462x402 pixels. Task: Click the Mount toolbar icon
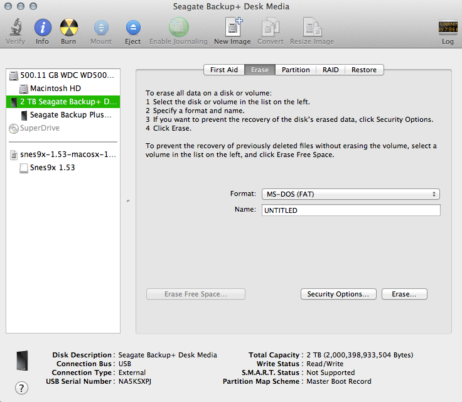click(x=101, y=28)
